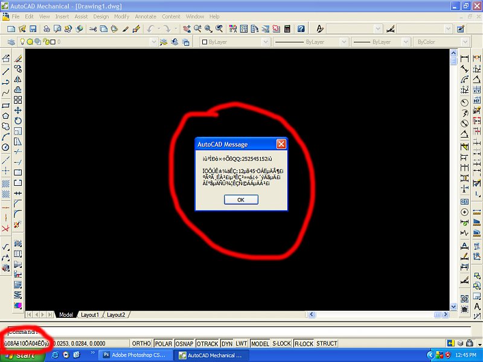Open the ByColor plot style dropdown
The image size is (483, 362).
[465, 42]
